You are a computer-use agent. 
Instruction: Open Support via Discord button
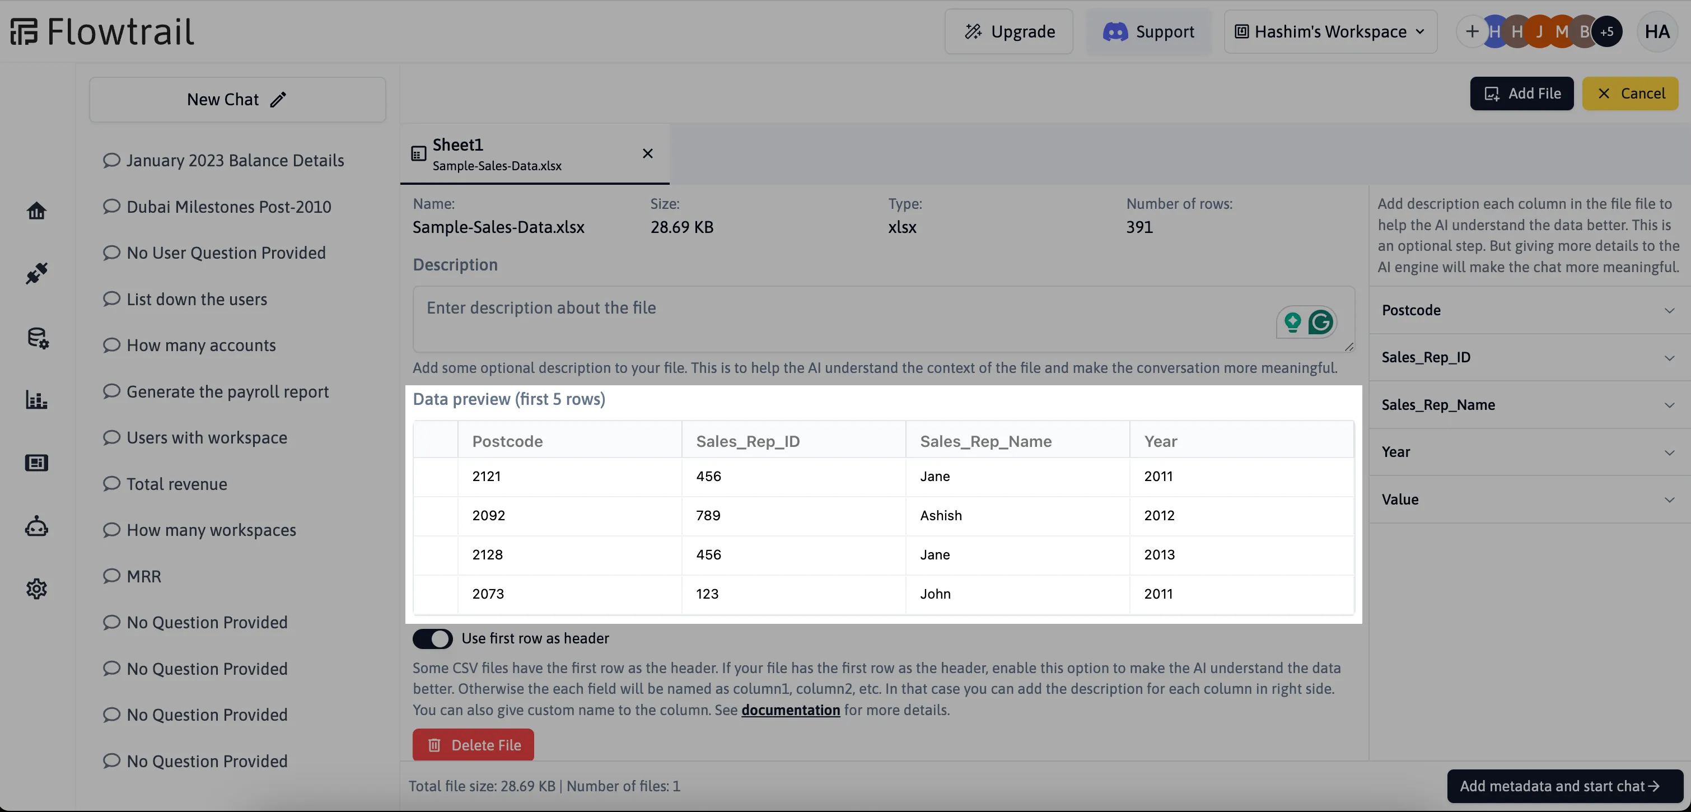pyautogui.click(x=1148, y=31)
